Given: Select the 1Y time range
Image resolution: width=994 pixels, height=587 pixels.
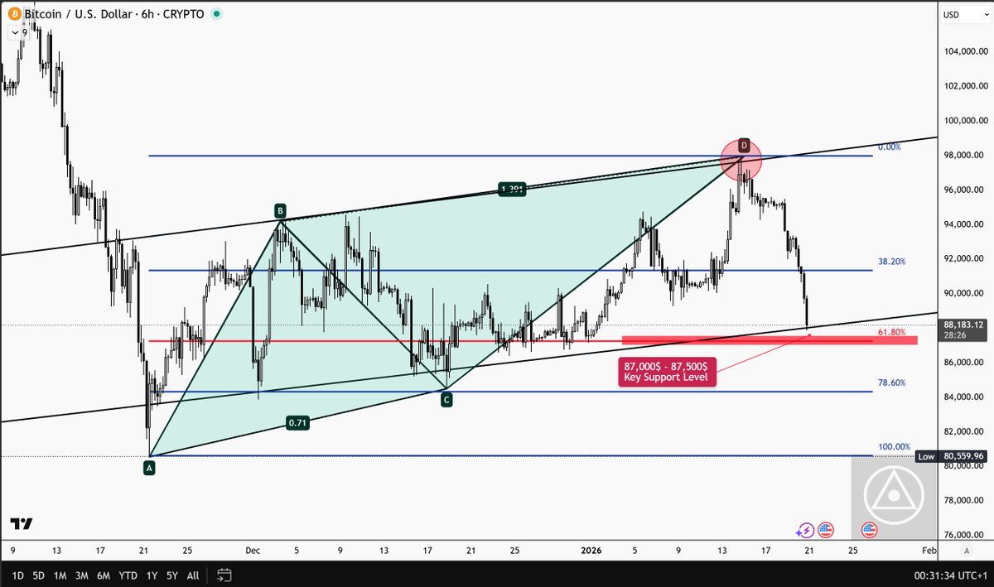Looking at the screenshot, I should (x=152, y=575).
